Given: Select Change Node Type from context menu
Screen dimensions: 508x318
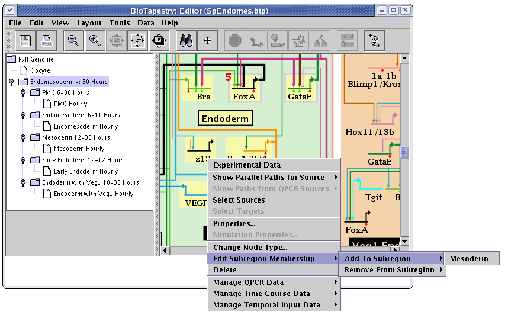Looking at the screenshot, I should point(250,248).
